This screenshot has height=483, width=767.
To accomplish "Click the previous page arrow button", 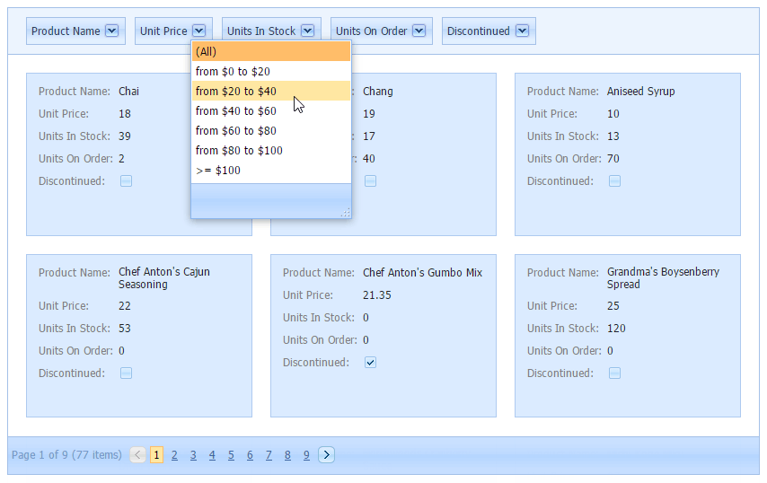I will click(x=138, y=455).
